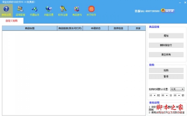Click the 商品链接(双击可打开) column header

[70, 28]
